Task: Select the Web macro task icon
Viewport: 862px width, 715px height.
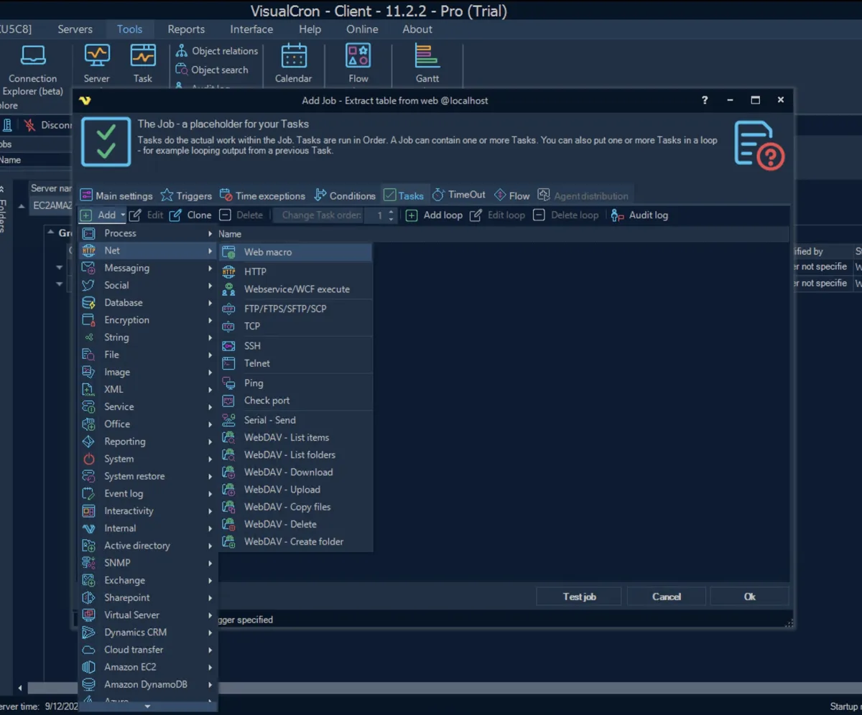Action: click(228, 252)
